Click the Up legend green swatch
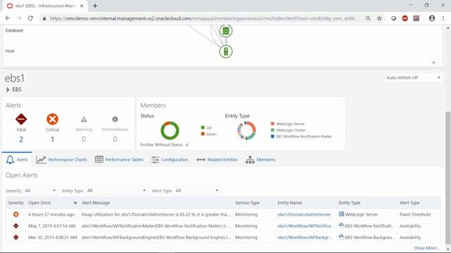The height and width of the screenshot is (253, 451). tap(203, 127)
